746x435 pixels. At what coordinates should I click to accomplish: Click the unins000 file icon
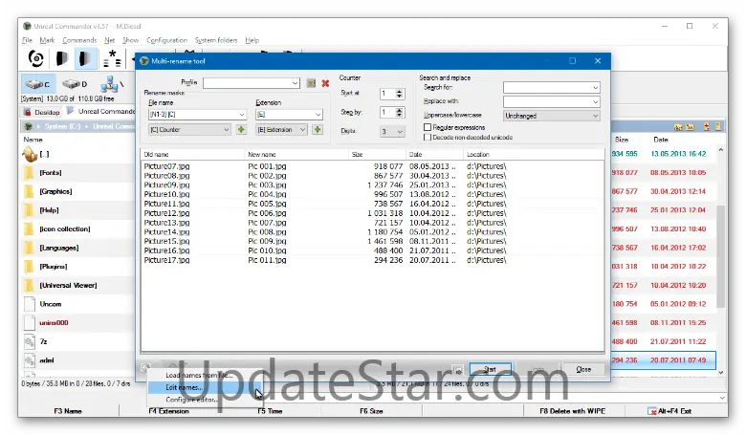[x=30, y=323]
